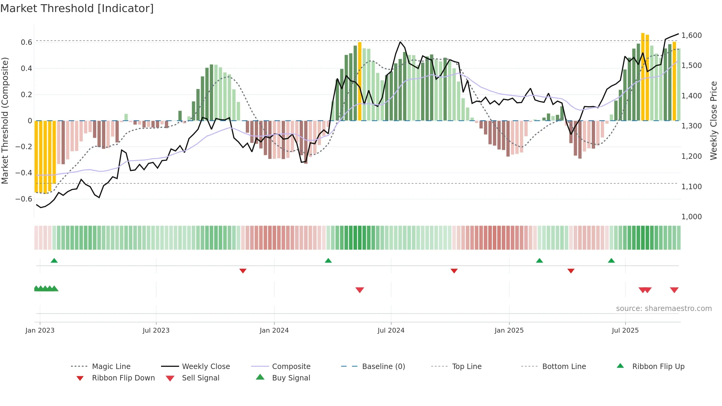Click the Ribbon Flip Down triangle near November 2023
Viewport: 722px width, 406px height.
243,271
